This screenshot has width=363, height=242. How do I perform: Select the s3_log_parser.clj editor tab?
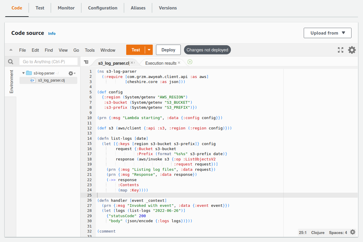coord(114,63)
